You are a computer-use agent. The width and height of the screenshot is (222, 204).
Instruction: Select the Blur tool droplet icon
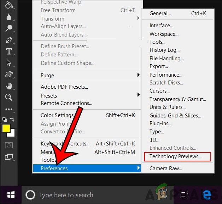9,17
